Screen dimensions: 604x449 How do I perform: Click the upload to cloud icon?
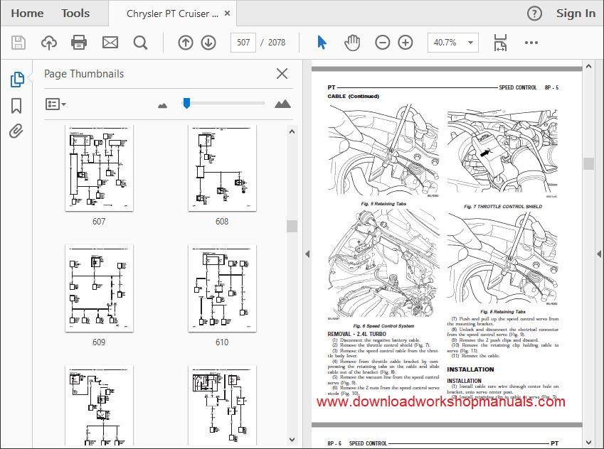pyautogui.click(x=49, y=43)
